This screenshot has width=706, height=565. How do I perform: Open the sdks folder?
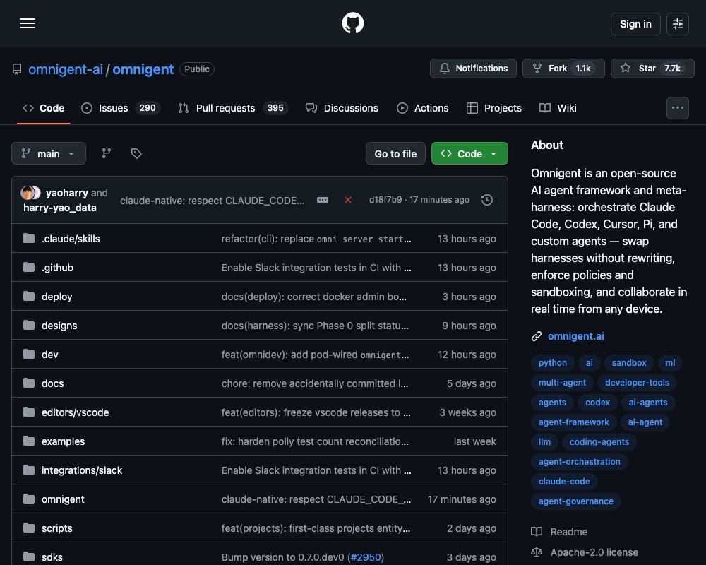(52, 557)
